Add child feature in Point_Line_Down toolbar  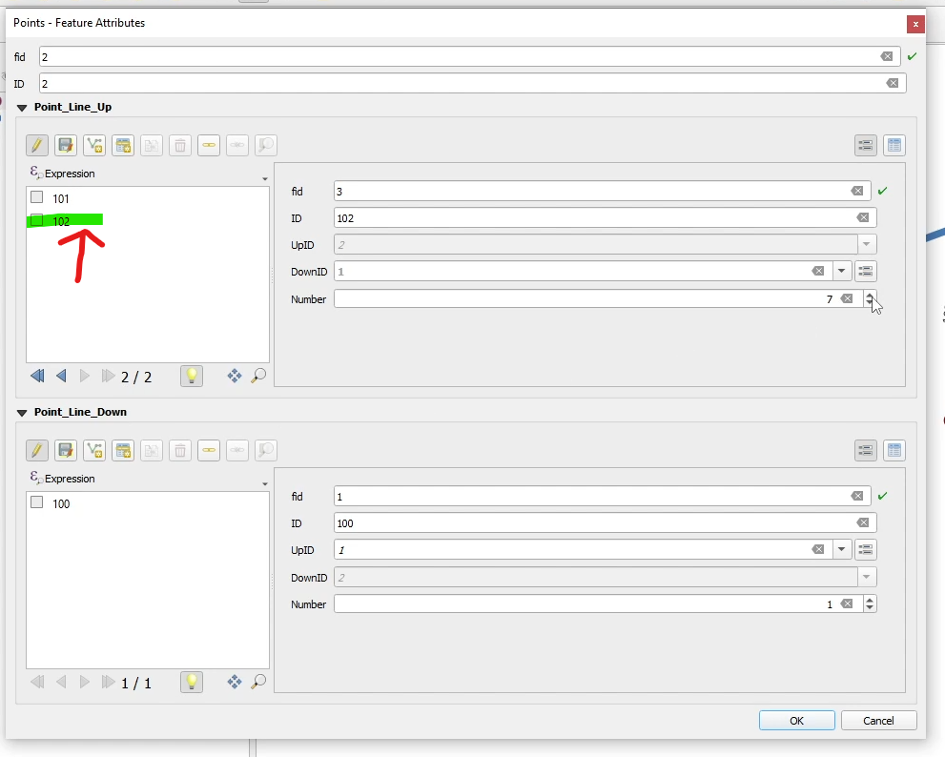(123, 450)
